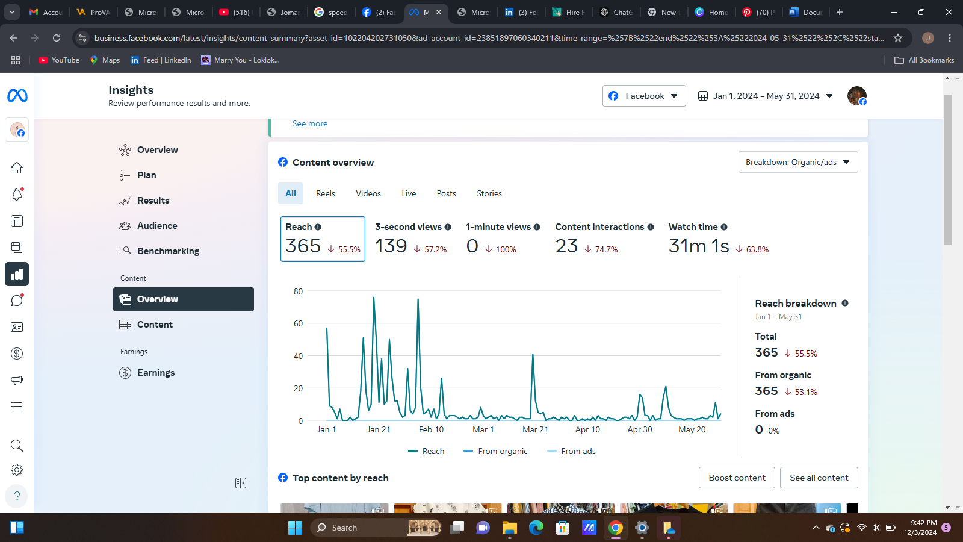Viewport: 963px width, 542px height.
Task: Click the See more link
Action: [310, 123]
